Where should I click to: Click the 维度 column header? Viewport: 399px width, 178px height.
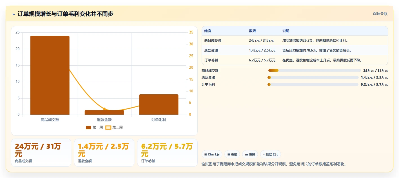208,31
